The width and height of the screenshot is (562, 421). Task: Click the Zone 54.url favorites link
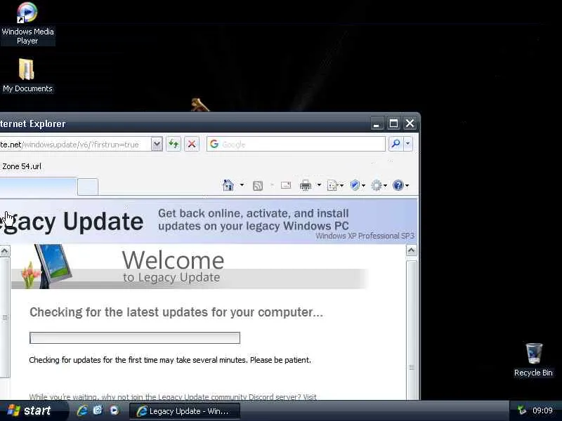(22, 166)
